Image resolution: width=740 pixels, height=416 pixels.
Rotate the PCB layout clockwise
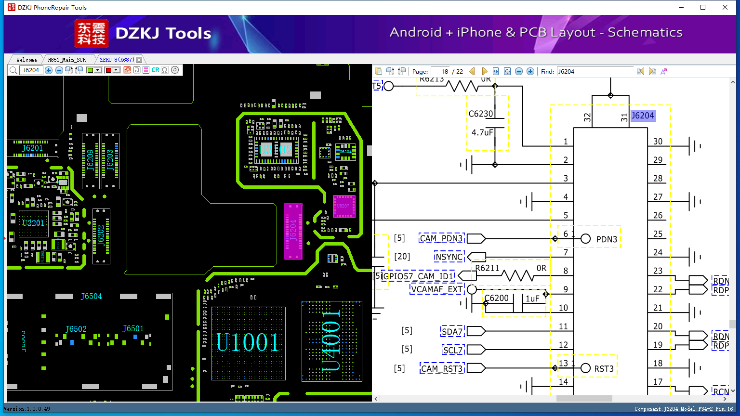(69, 70)
